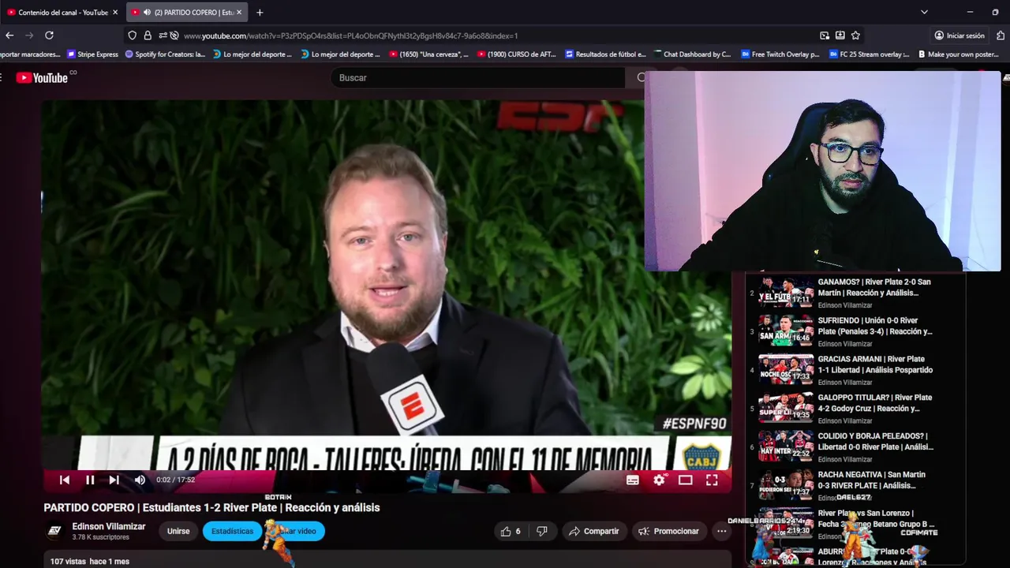The width and height of the screenshot is (1010, 568).
Task: Skip to the next video in playlist
Action: (x=114, y=480)
